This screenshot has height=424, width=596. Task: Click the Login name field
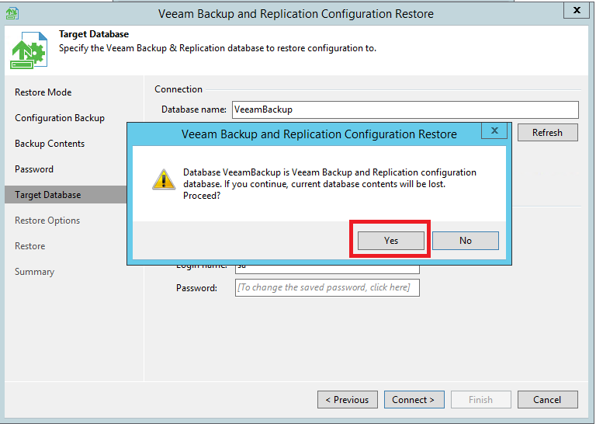tap(327, 268)
